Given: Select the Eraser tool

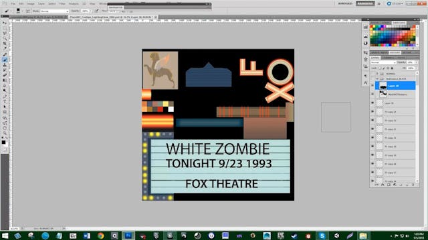Looking at the screenshot, I should click(5, 75).
